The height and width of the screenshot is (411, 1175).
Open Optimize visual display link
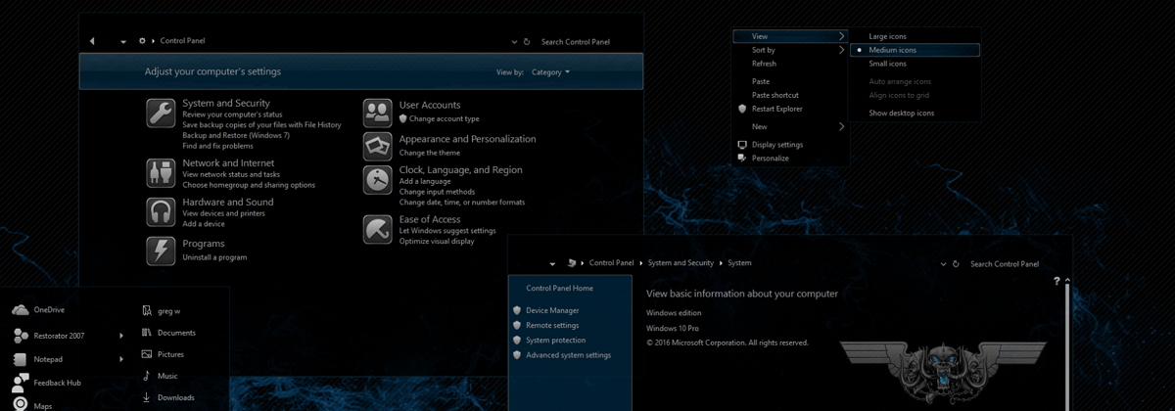click(x=437, y=241)
